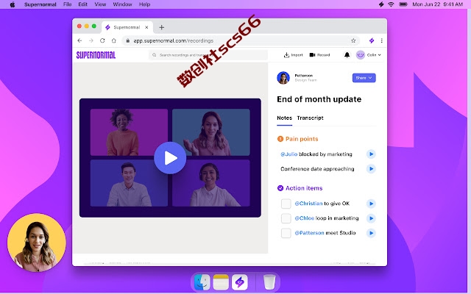The height and width of the screenshot is (294, 471).
Task: Click the browser home icon
Action: (x=114, y=40)
